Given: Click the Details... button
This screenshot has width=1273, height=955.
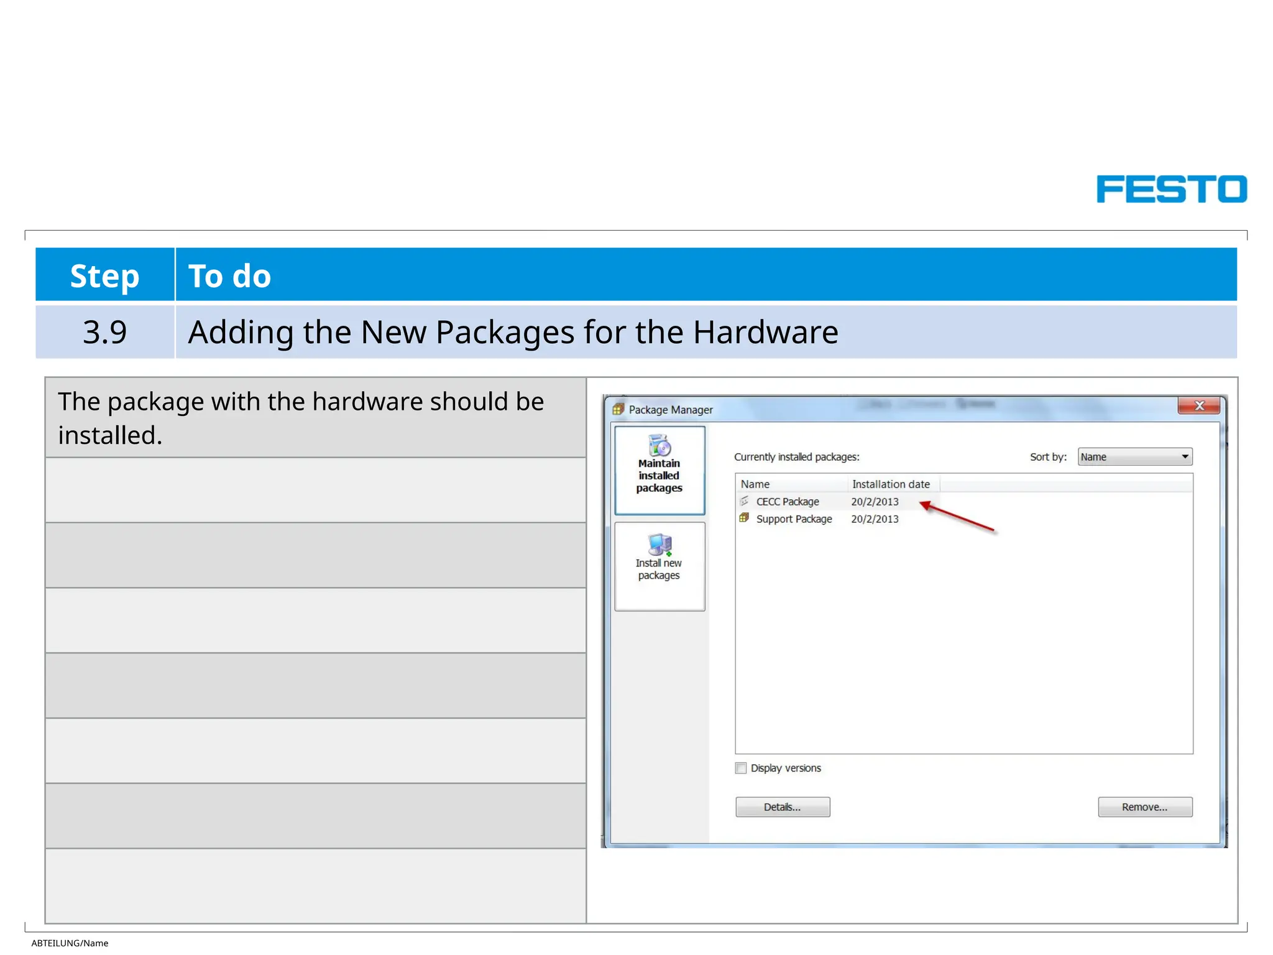Looking at the screenshot, I should pos(783,807).
